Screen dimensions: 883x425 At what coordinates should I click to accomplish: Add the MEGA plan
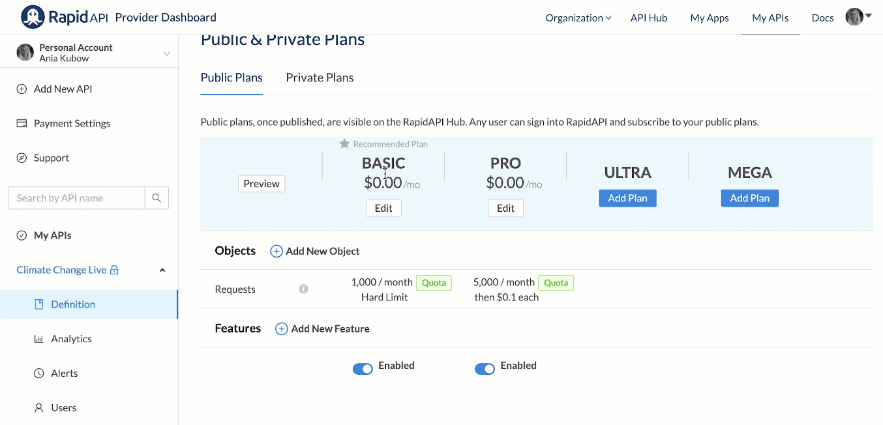pos(749,198)
